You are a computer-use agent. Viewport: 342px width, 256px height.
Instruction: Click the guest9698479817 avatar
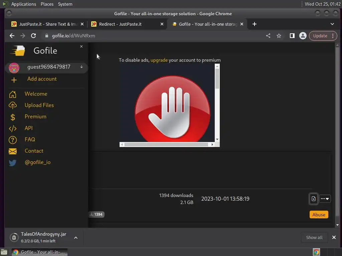(14, 68)
